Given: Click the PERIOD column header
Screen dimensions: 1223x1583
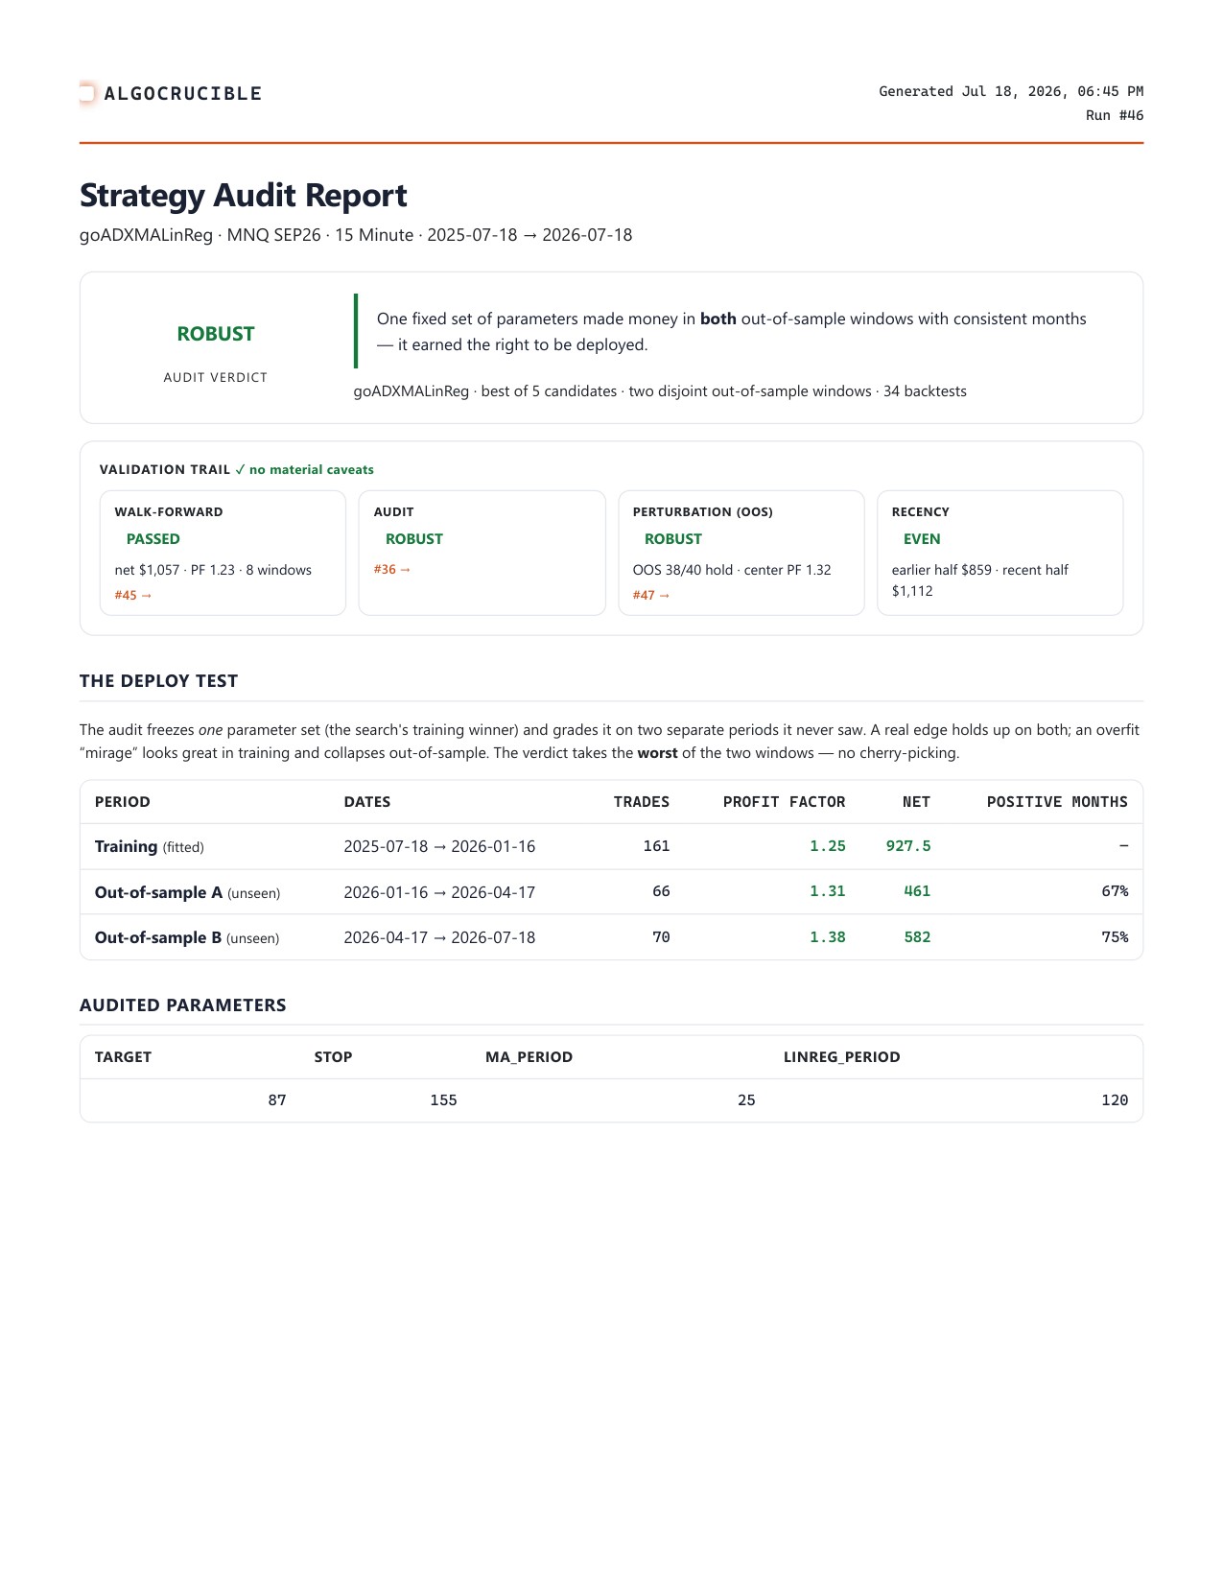Looking at the screenshot, I should coord(123,802).
